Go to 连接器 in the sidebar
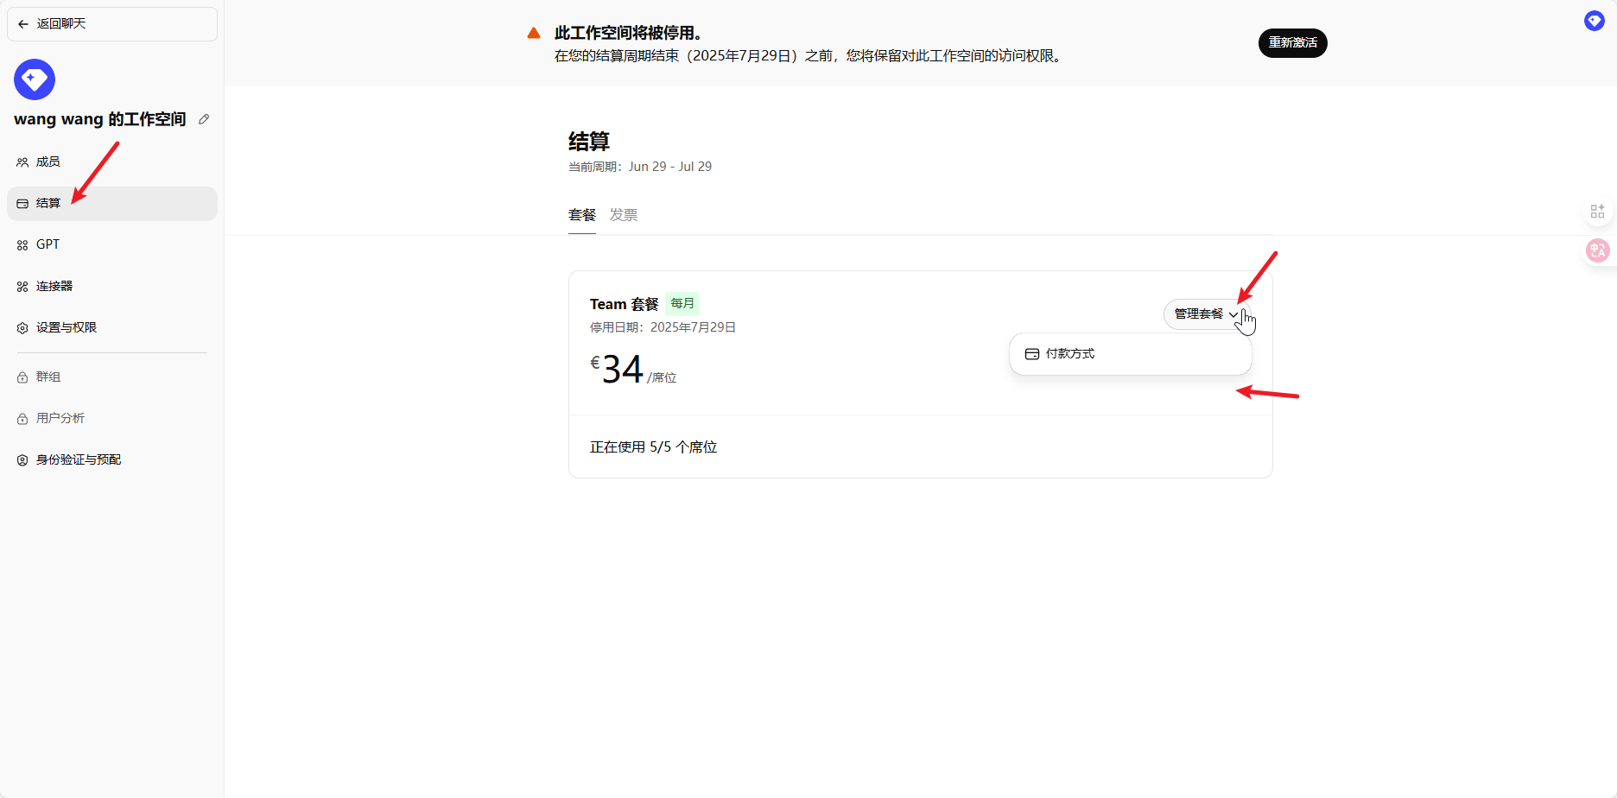Viewport: 1617px width, 798px height. click(x=54, y=287)
